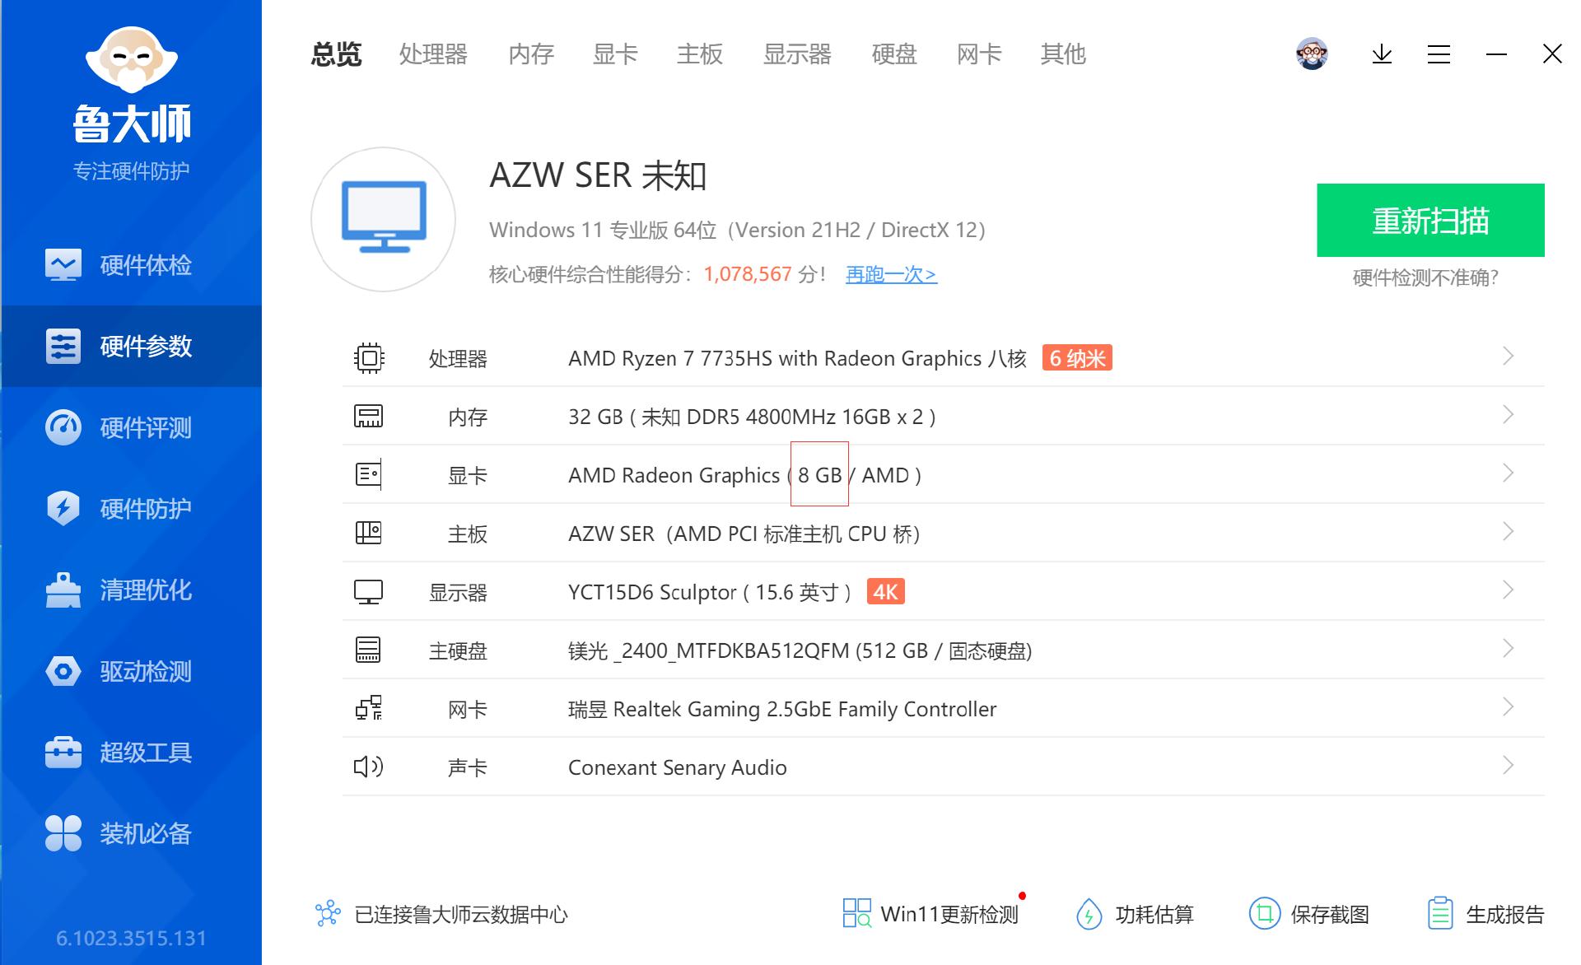Click the 再跑一次 link

tap(890, 274)
